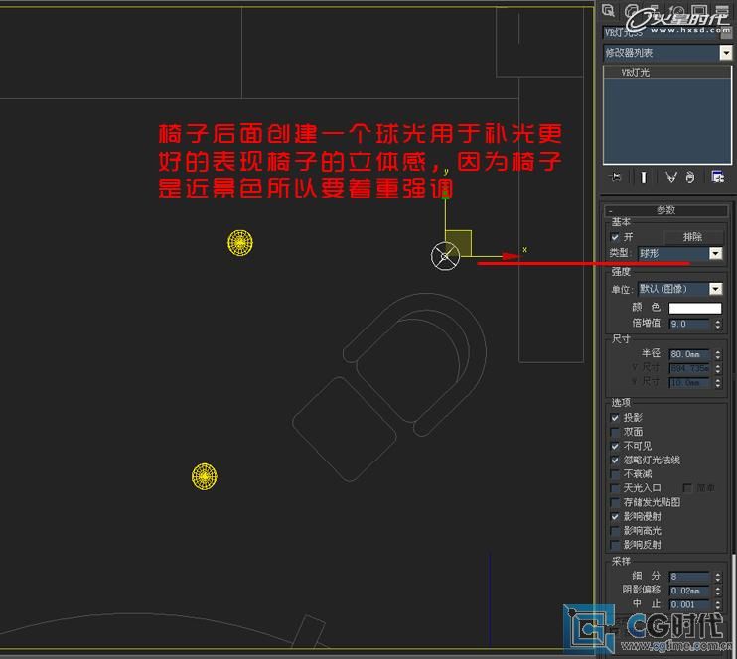Click the yellow XY plane handle
Screen dimensions: 737x659
458,243
